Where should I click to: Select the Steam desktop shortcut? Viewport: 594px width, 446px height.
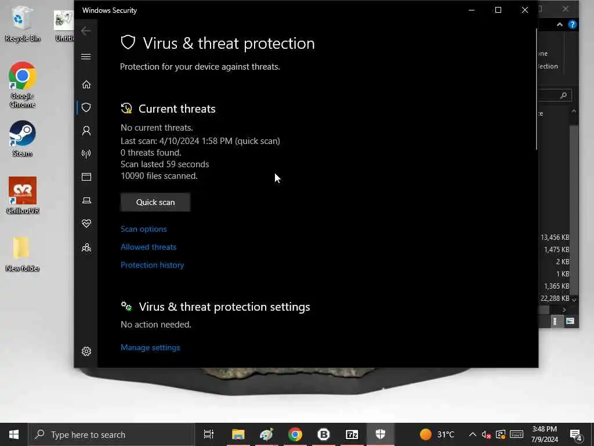[23, 139]
